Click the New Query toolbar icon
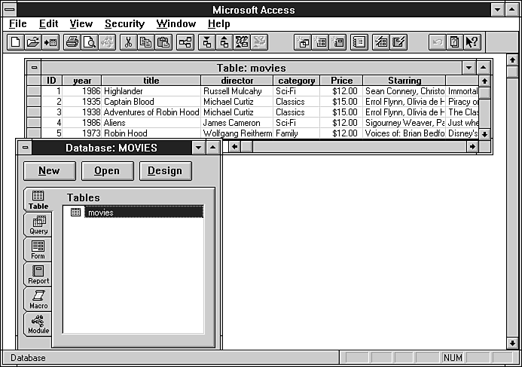The height and width of the screenshot is (367, 522). click(x=303, y=42)
